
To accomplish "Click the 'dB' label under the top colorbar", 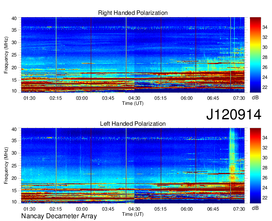I will (255, 98).
